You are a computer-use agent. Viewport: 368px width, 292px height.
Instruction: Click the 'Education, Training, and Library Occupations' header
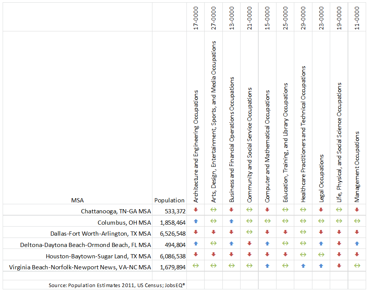286,143
